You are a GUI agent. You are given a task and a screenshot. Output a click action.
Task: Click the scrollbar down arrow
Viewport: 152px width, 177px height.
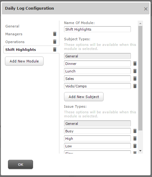coord(140,151)
